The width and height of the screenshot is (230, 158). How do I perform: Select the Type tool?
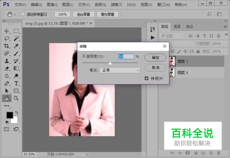coord(16,83)
